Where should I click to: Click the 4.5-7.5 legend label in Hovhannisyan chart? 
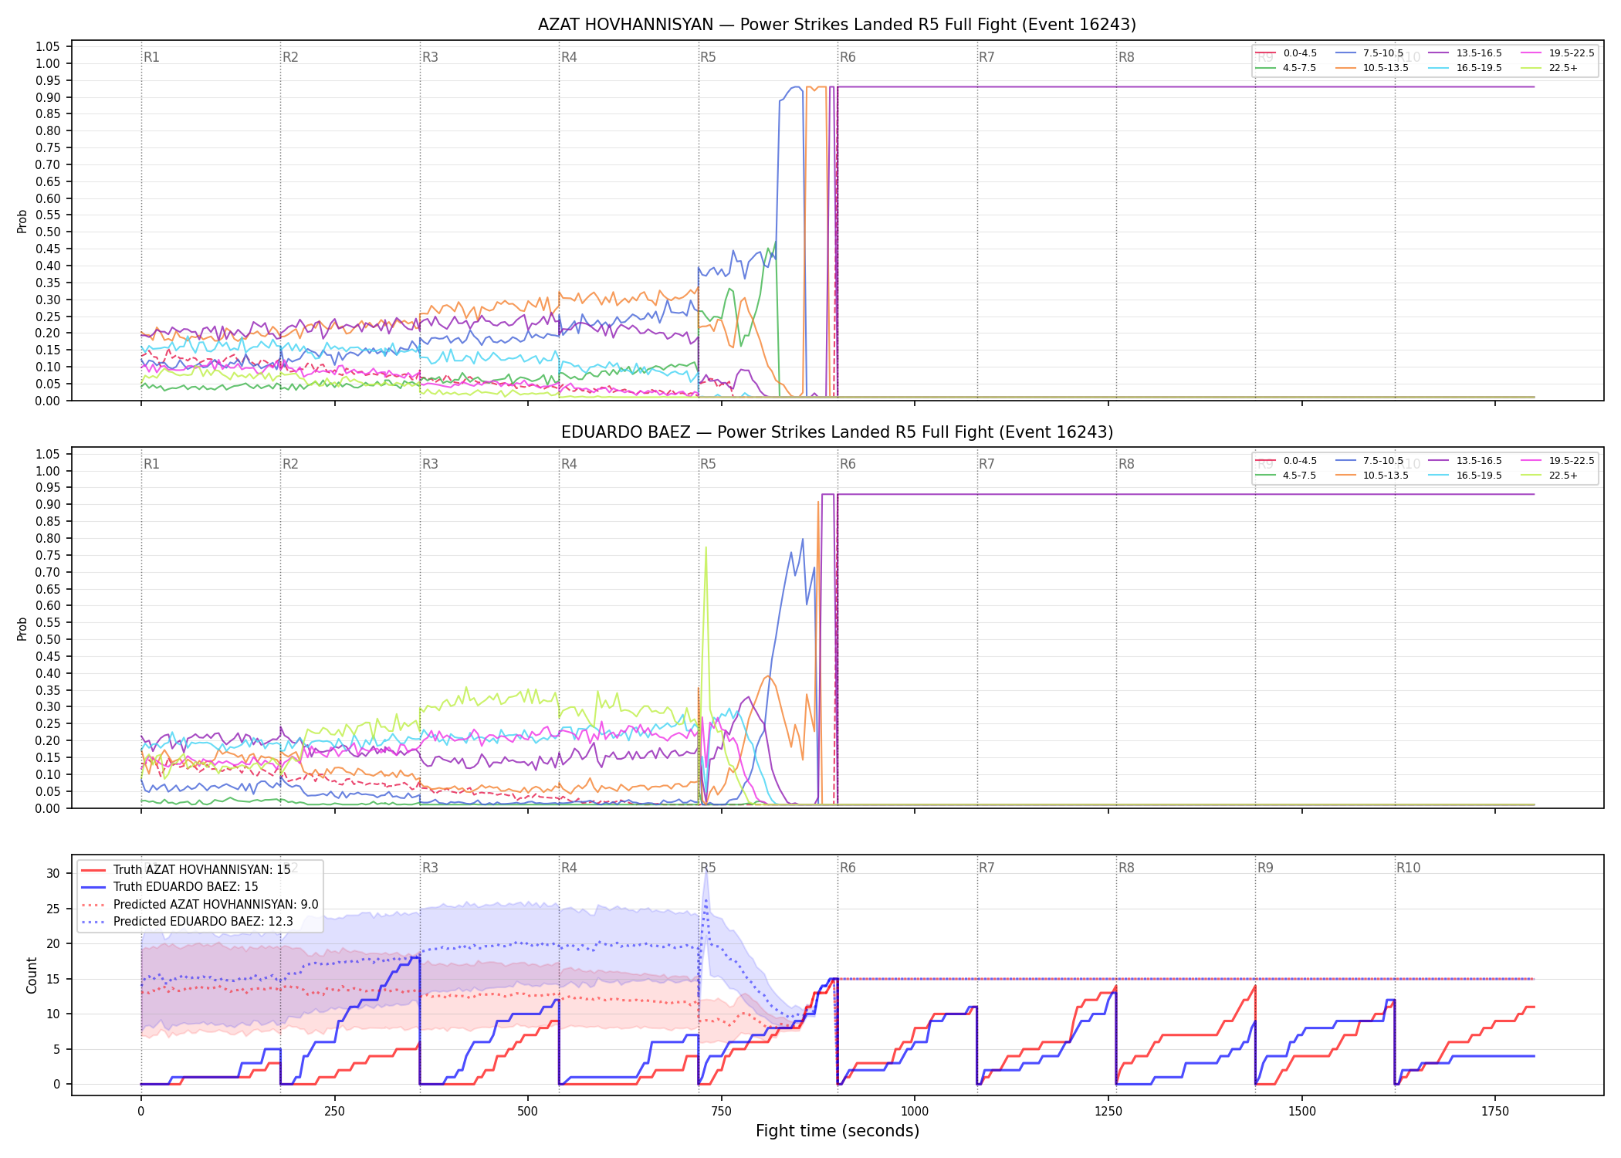[x=1299, y=68]
